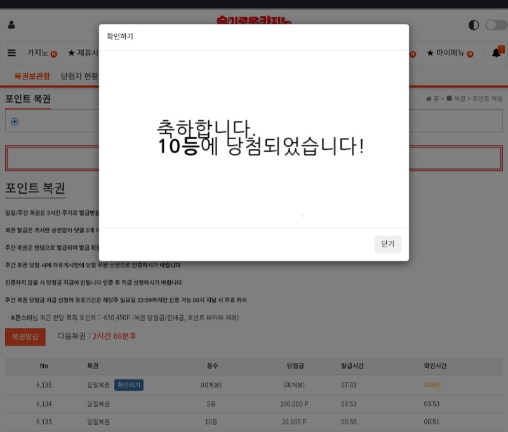Click the 복권발급 button
Screen dimensions: 508x432
[25, 336]
